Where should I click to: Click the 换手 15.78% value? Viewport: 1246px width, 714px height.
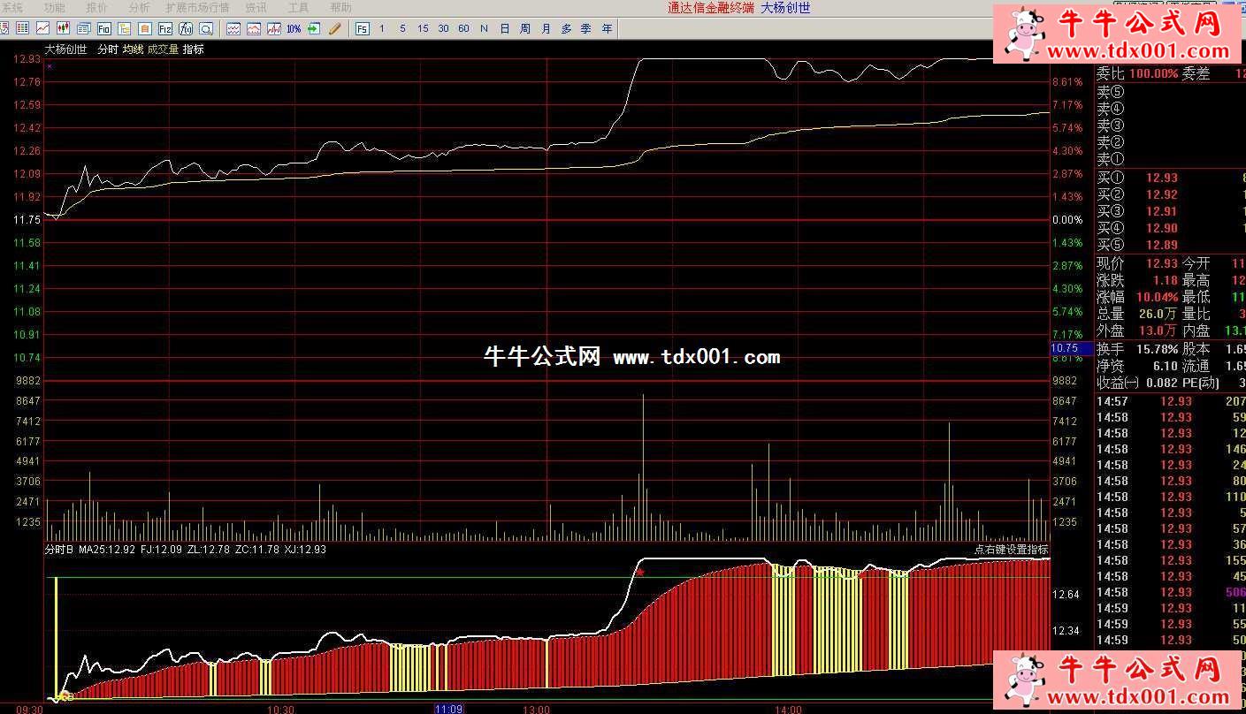[1157, 350]
